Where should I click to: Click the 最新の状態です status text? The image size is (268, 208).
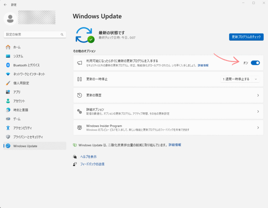(111, 33)
